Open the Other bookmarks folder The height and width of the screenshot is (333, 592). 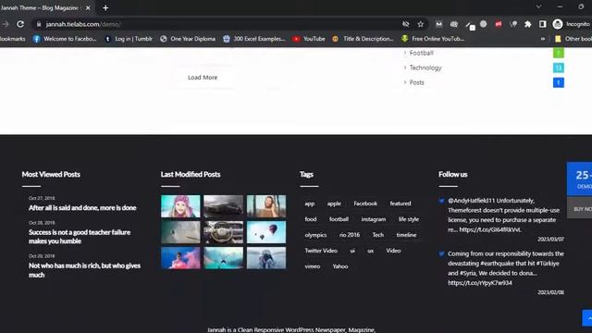[x=573, y=39]
